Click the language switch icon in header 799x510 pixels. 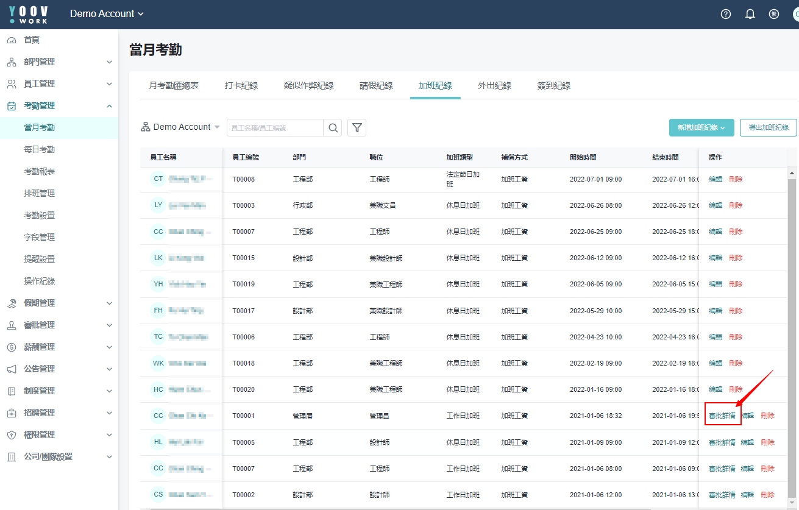pos(774,14)
